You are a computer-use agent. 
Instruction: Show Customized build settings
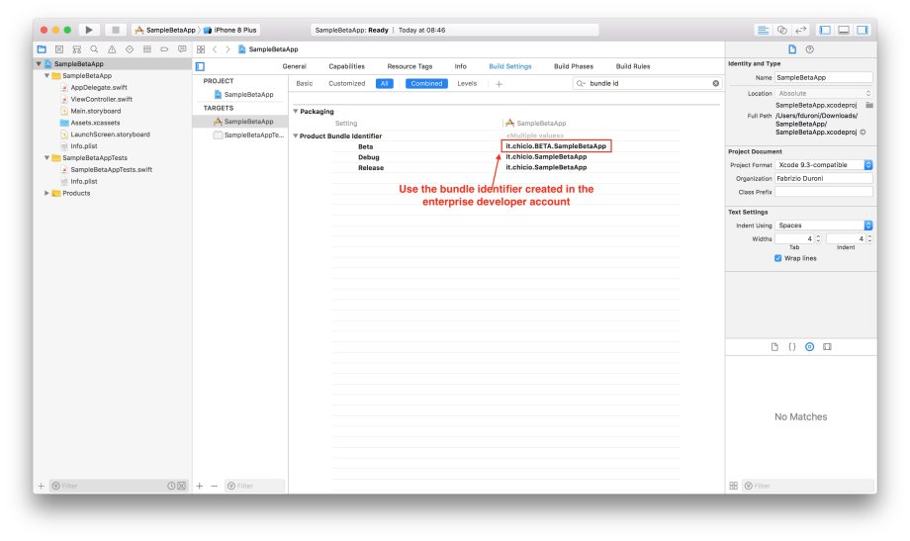click(346, 84)
